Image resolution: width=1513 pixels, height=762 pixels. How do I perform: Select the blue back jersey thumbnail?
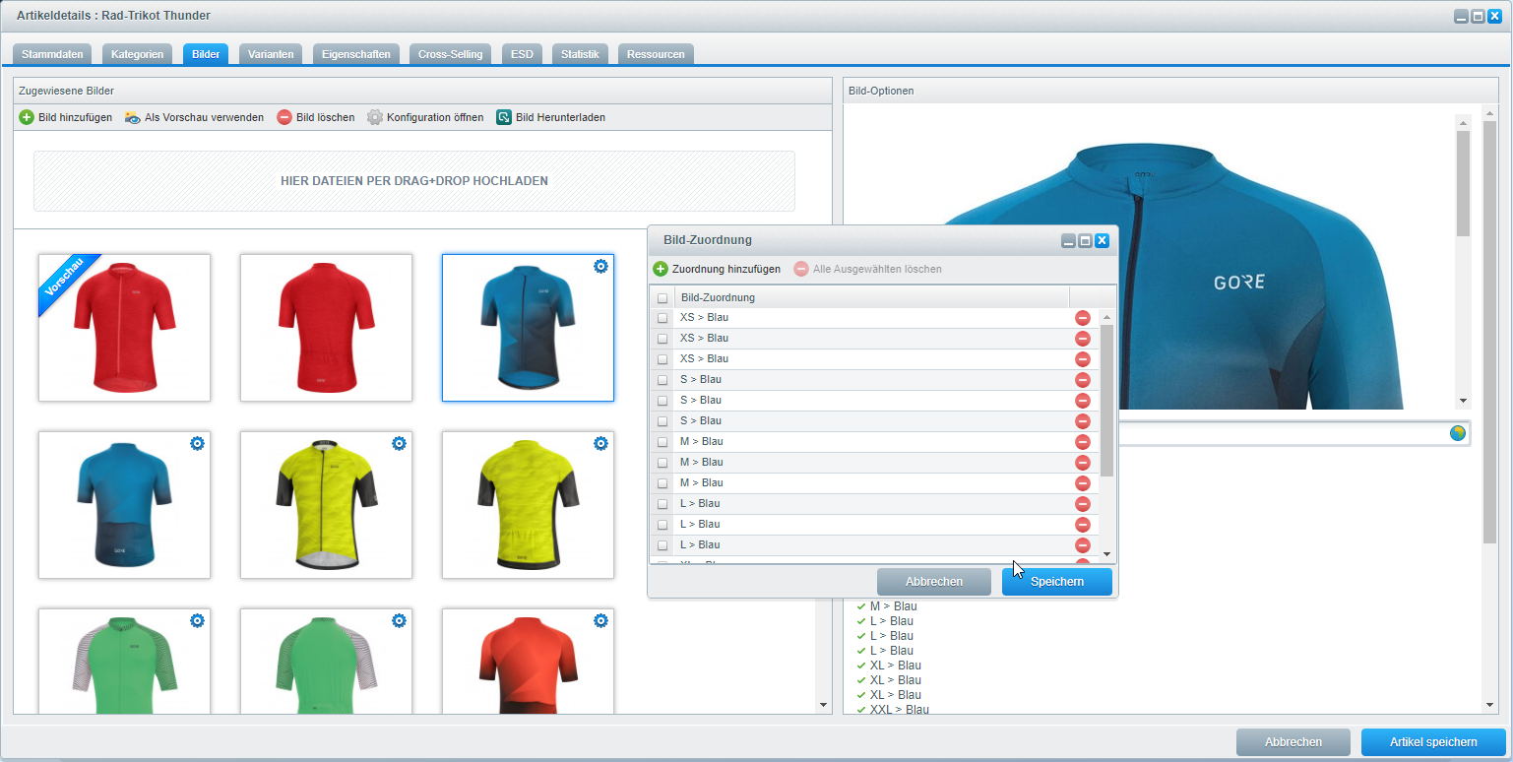pyautogui.click(x=124, y=505)
